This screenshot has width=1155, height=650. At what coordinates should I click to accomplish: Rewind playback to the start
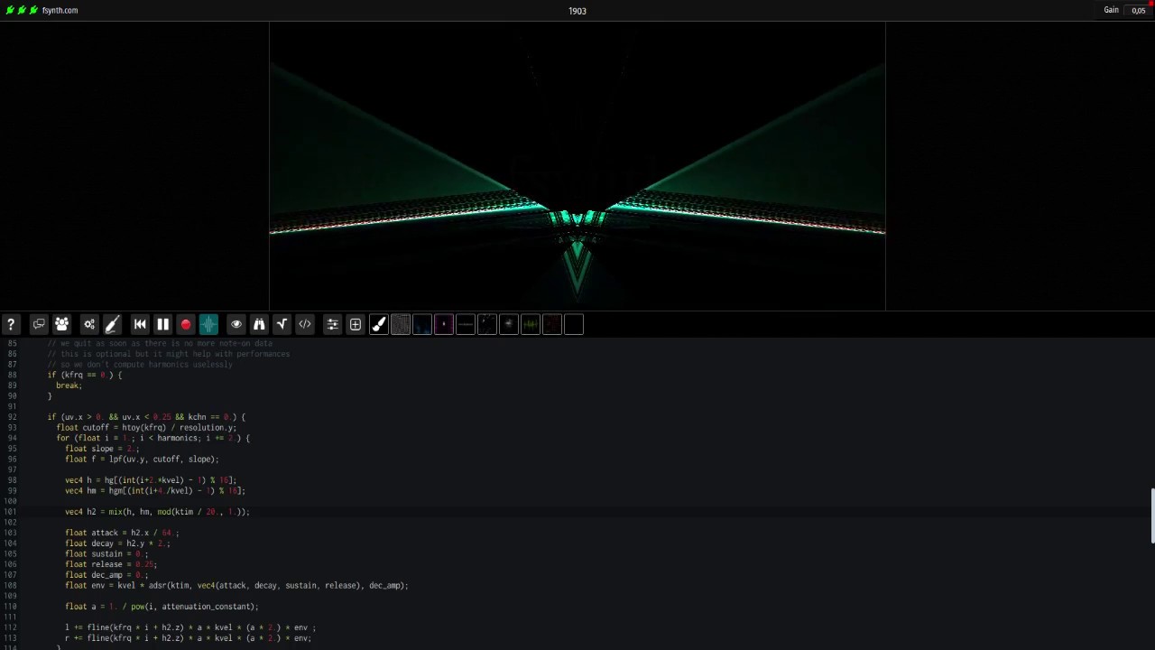[140, 324]
